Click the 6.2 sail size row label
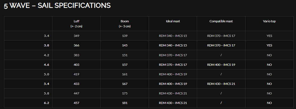Screen dimensions: 296x109 [x=47, y=103]
